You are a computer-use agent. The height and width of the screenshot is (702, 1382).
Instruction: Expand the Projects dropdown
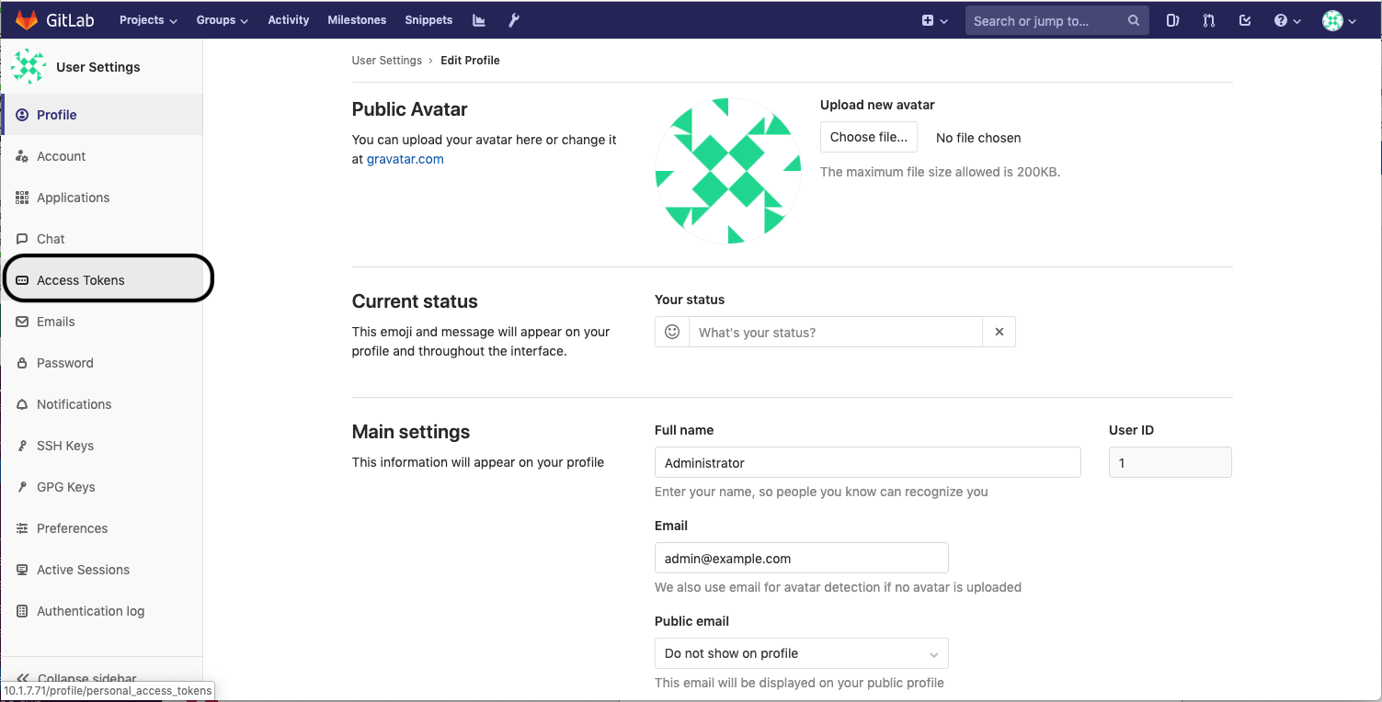(147, 19)
